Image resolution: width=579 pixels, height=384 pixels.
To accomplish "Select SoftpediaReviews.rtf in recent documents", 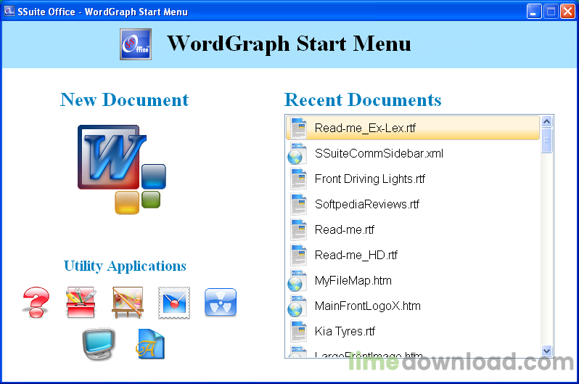I will point(413,204).
